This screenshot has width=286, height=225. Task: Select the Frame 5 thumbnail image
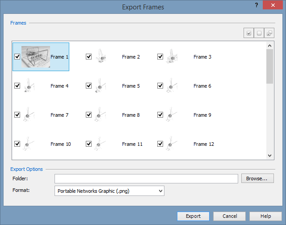click(x=100, y=85)
